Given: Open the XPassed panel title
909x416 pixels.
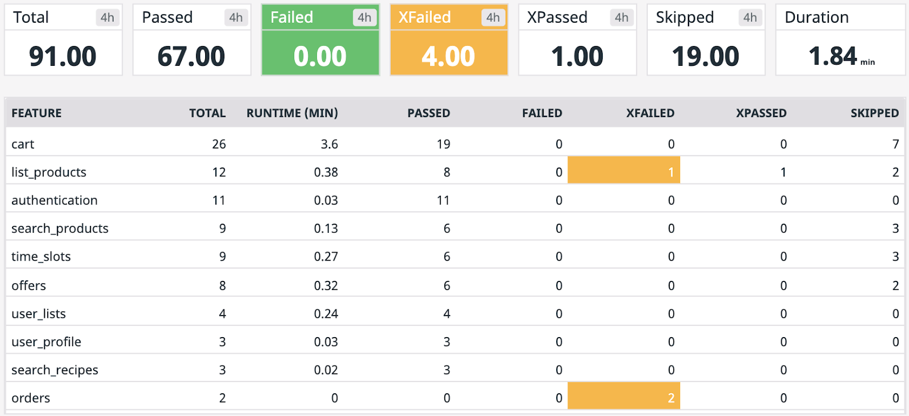Looking at the screenshot, I should pos(557,18).
